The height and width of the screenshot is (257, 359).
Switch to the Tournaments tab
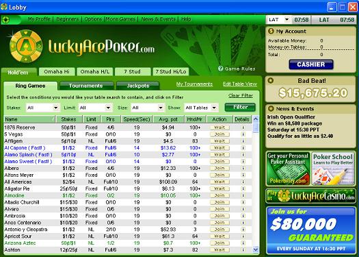pyautogui.click(x=86, y=86)
